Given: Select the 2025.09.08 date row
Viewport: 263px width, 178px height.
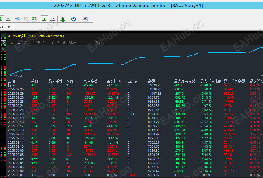Looking at the screenshot, I should (x=16, y=155).
